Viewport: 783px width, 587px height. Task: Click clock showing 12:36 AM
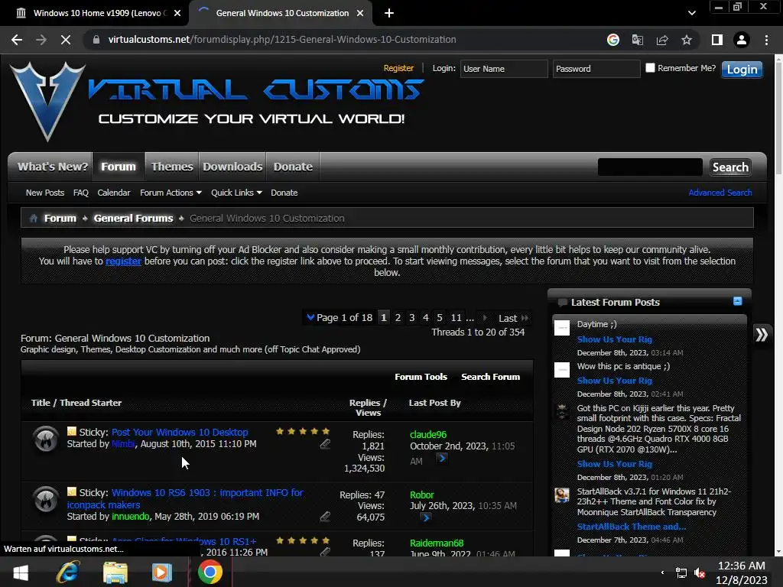pos(741,566)
